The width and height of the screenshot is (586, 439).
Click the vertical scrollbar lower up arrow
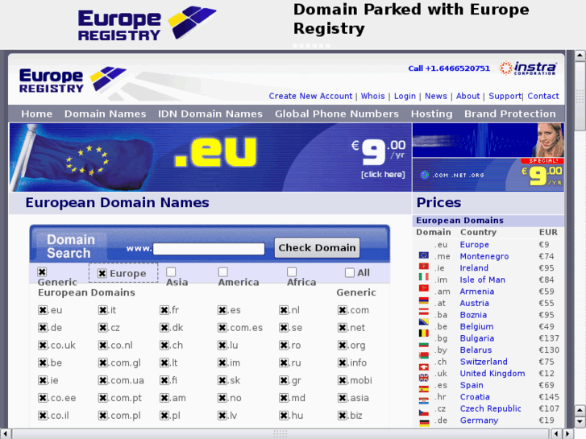[580, 410]
